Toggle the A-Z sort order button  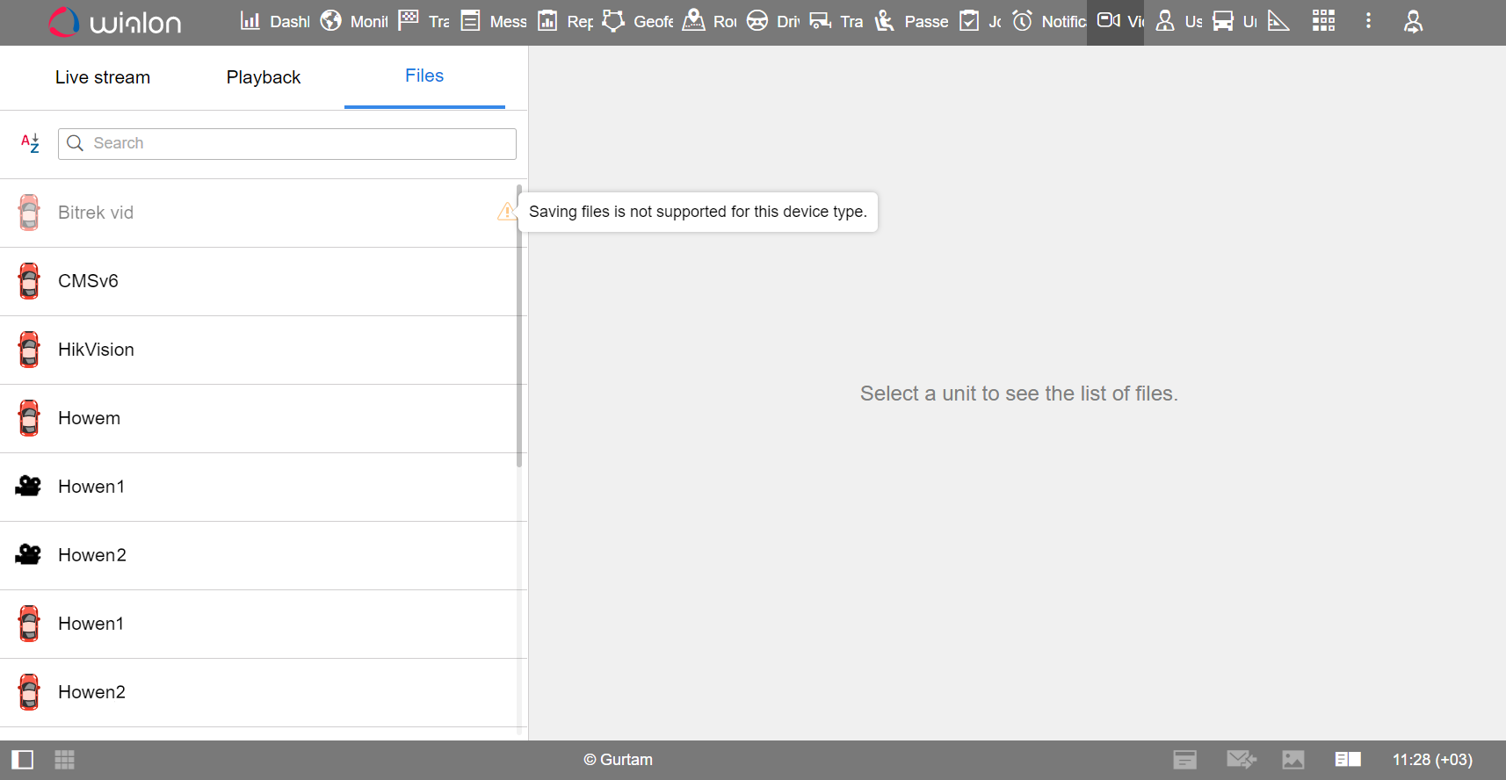coord(30,143)
